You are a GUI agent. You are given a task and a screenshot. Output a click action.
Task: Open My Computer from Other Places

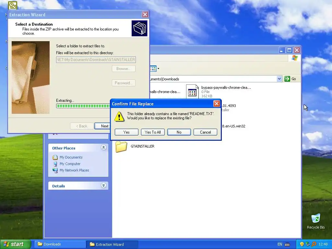point(70,164)
